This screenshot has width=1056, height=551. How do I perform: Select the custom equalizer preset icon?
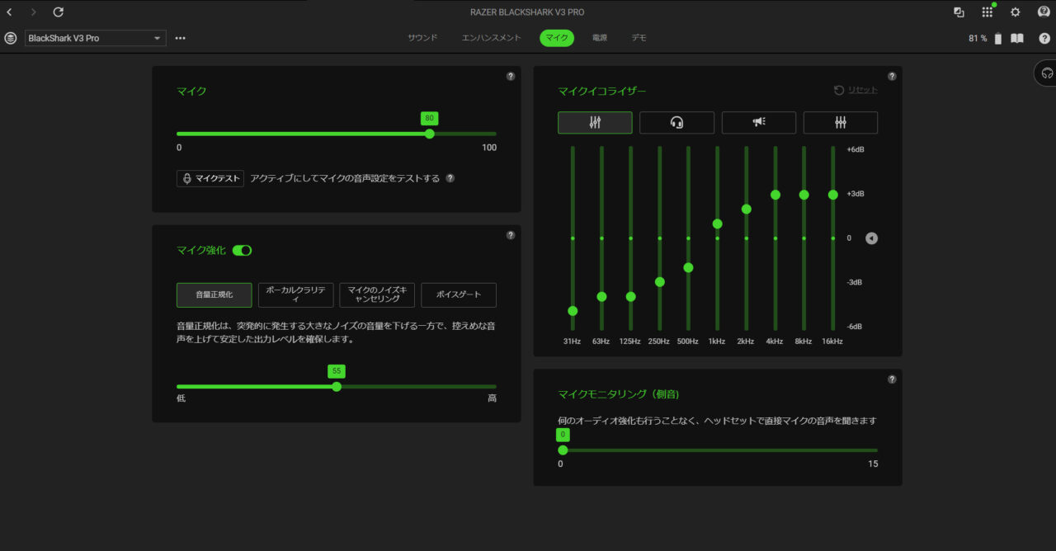[x=595, y=122]
